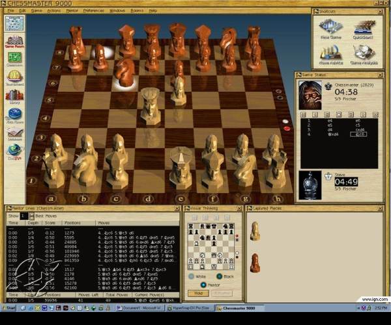Click the Windows Start button
The height and width of the screenshot is (325, 391).
pos(9,308)
